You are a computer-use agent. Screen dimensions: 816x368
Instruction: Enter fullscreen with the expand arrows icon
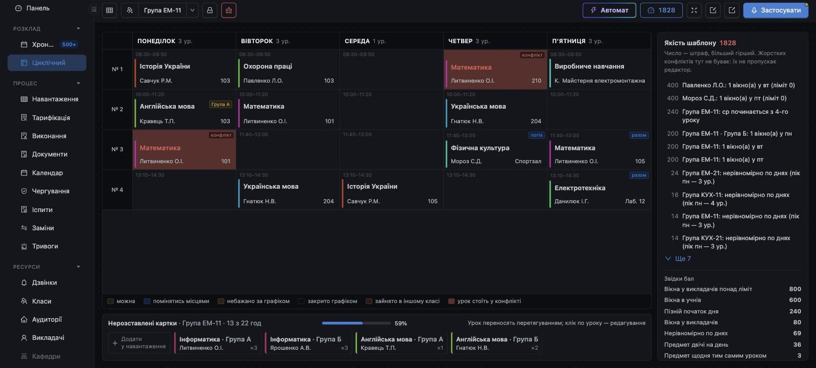(x=694, y=10)
